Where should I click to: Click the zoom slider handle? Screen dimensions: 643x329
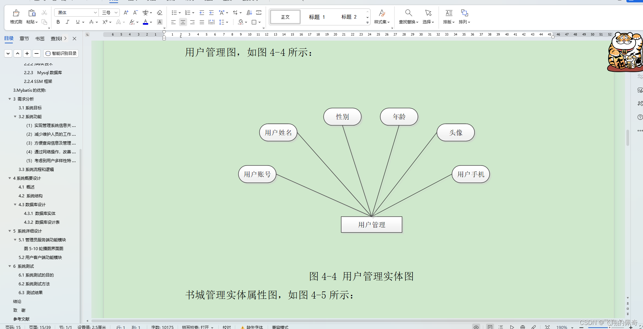(x=609, y=327)
